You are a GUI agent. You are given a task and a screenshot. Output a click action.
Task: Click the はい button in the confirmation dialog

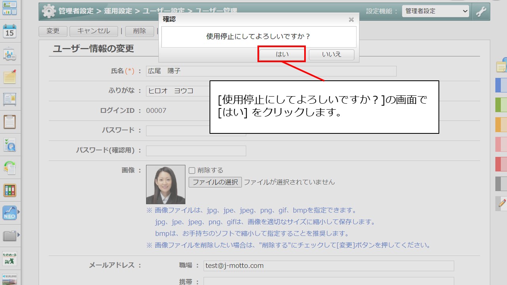[282, 54]
